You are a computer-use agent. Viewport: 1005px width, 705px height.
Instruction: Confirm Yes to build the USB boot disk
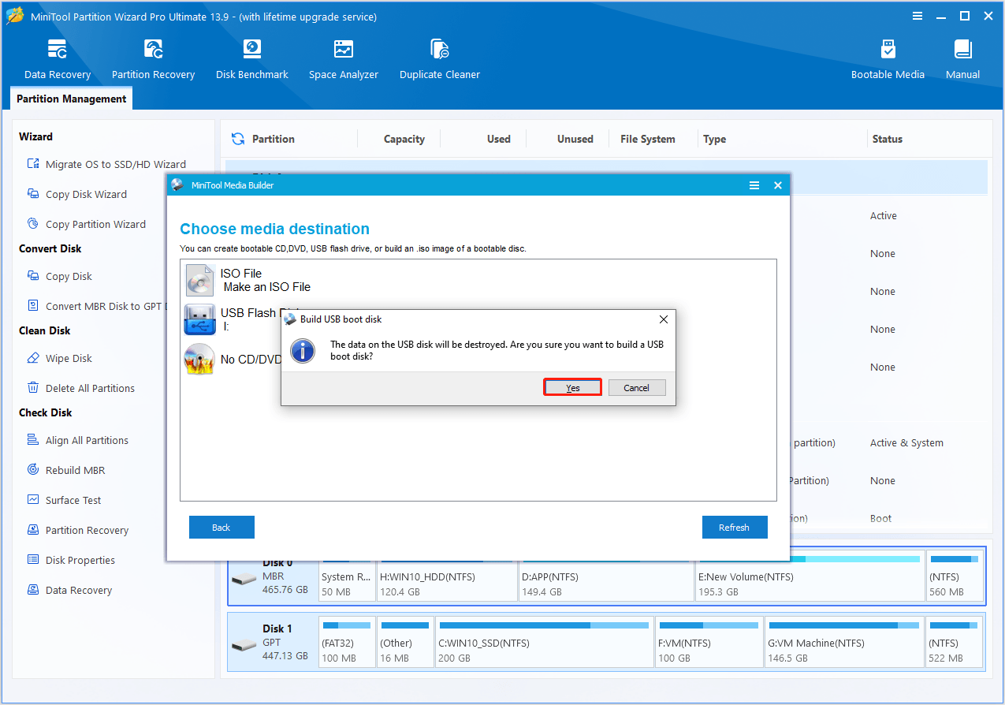[x=573, y=387]
